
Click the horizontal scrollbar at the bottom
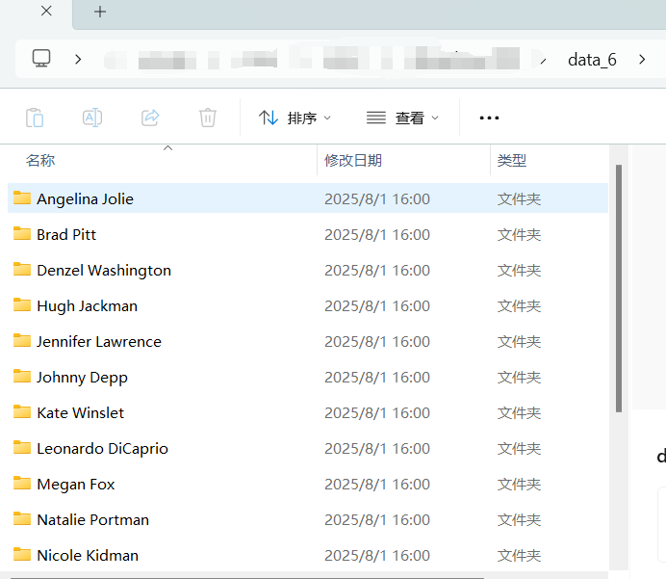coord(246,578)
